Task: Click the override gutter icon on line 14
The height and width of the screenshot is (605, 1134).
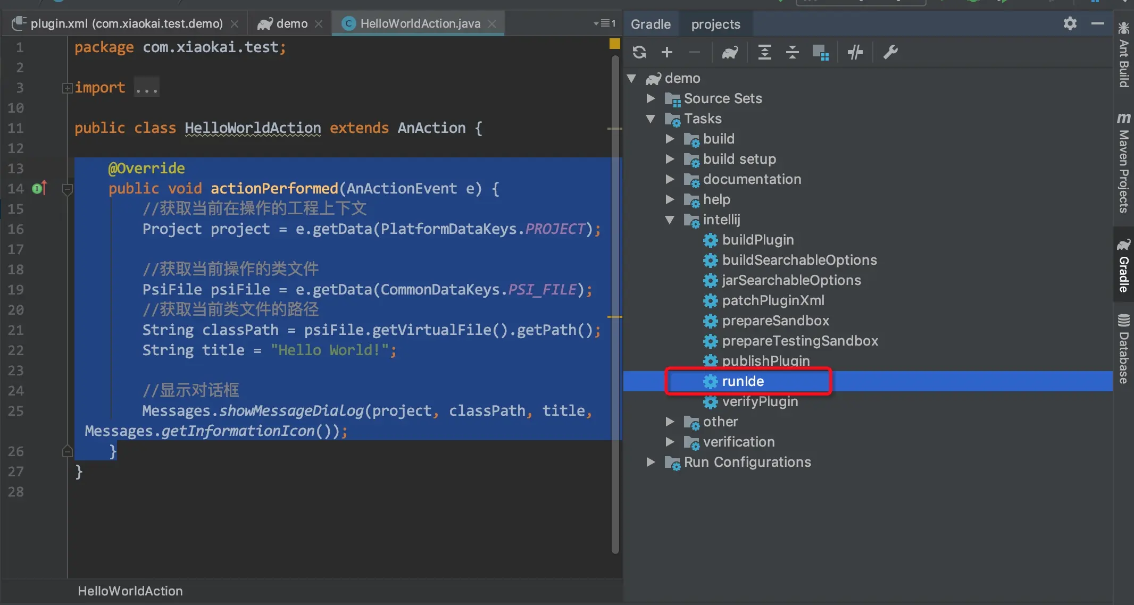Action: 39,188
